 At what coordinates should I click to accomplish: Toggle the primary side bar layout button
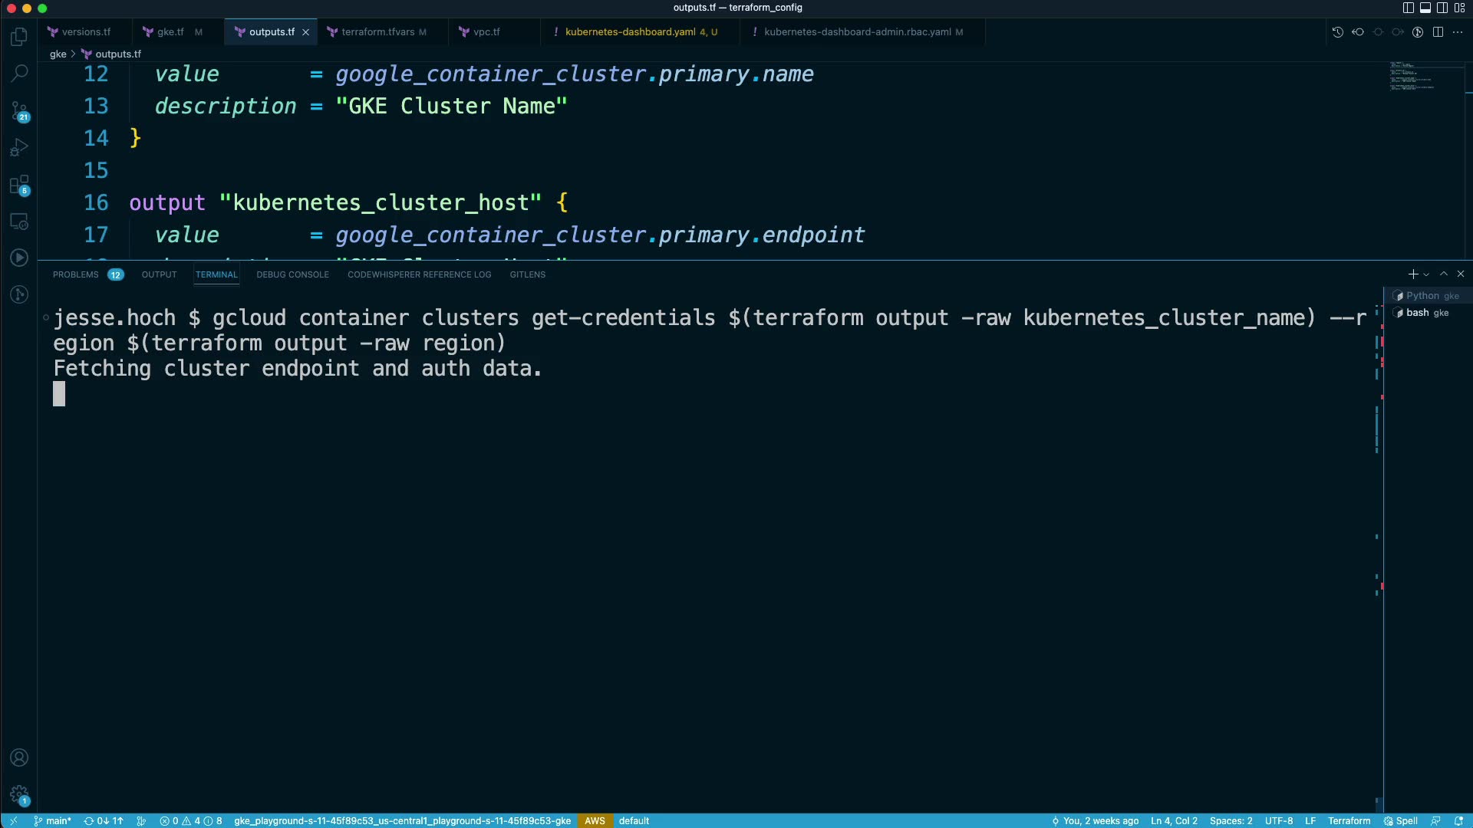1408,8
